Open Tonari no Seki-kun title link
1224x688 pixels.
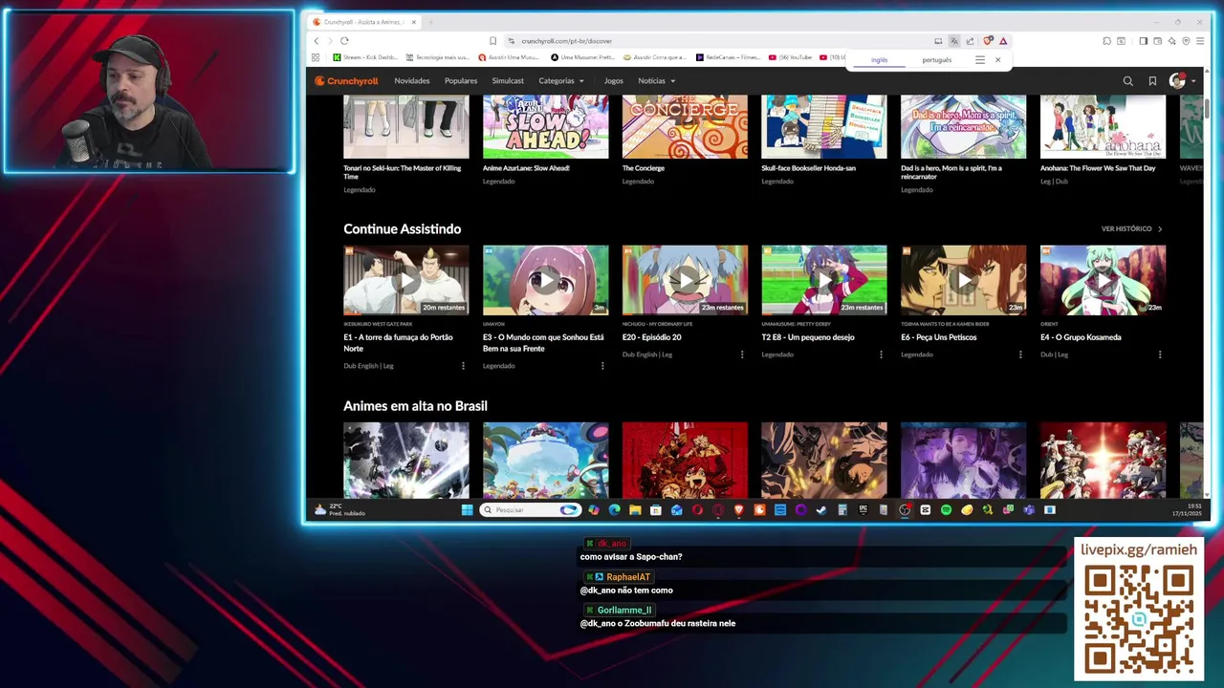point(403,173)
